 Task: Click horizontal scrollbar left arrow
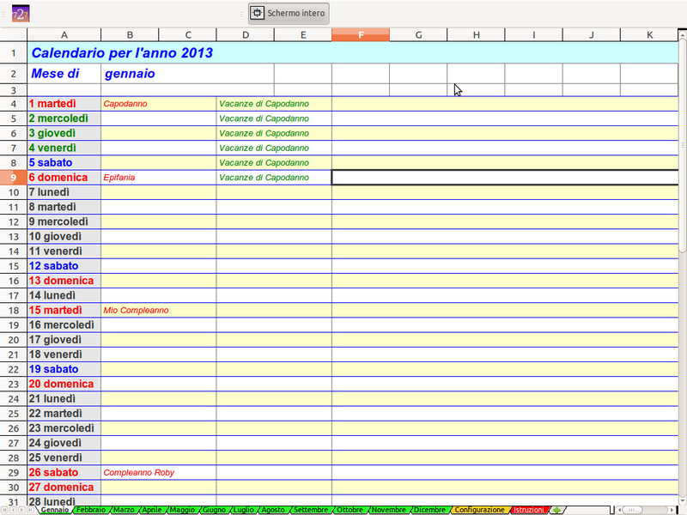pos(618,510)
